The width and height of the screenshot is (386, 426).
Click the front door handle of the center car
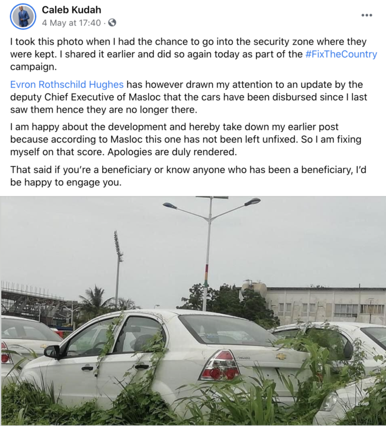tap(87, 368)
